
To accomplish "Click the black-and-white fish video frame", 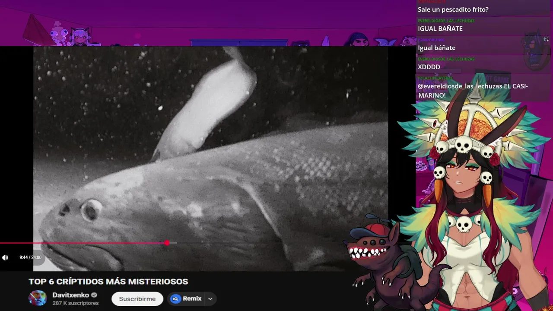I will (x=210, y=159).
